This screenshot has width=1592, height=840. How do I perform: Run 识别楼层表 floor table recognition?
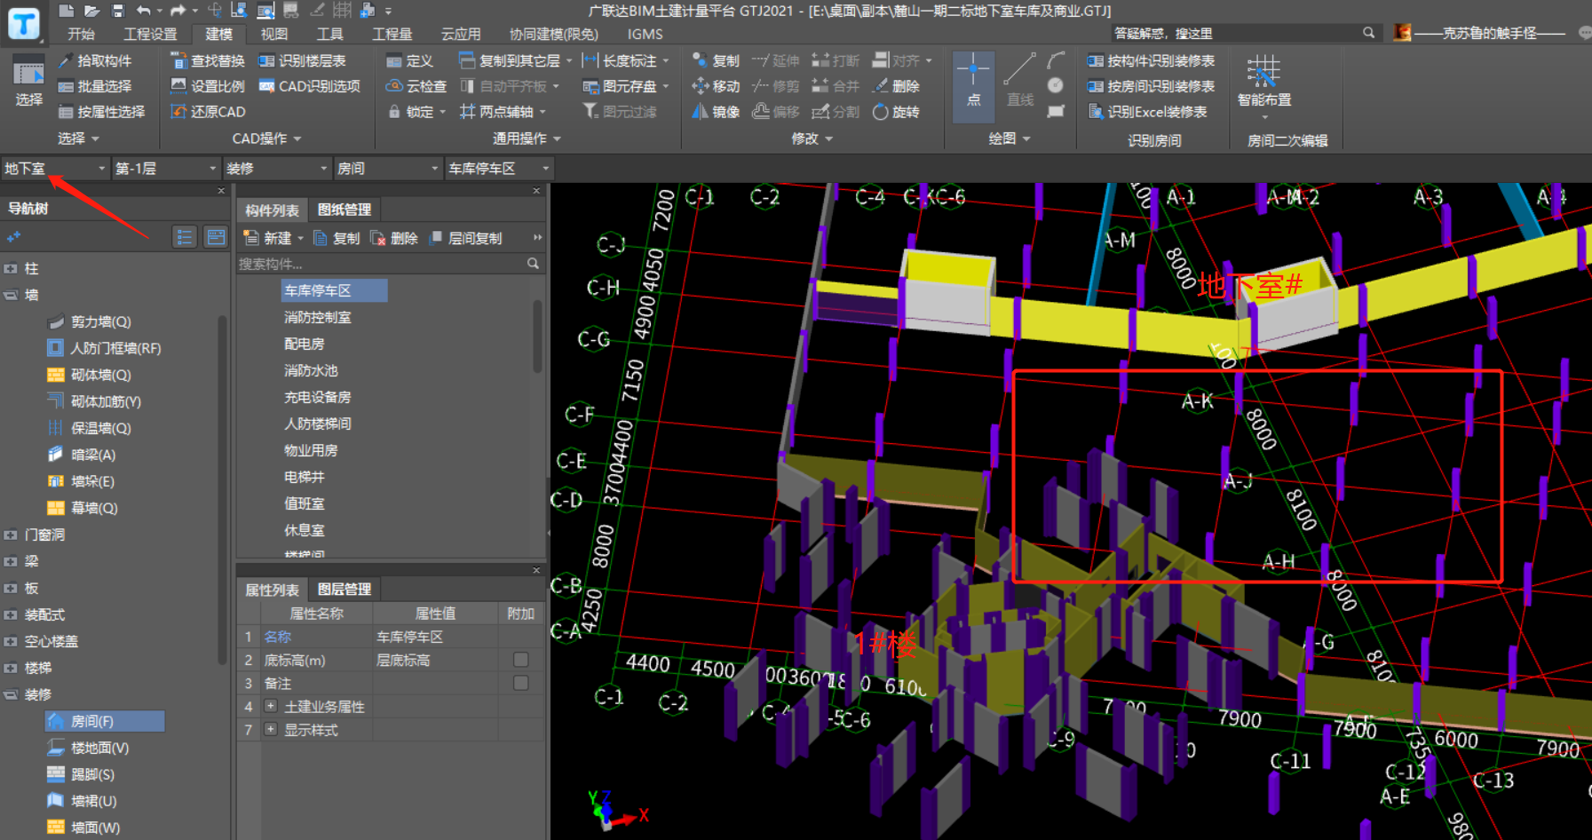tap(302, 60)
